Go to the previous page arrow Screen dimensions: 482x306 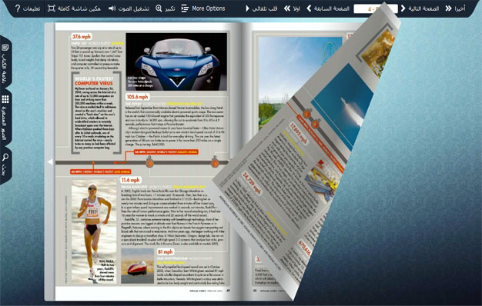click(309, 8)
